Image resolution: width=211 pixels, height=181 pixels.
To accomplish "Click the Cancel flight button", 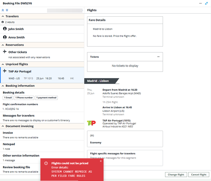I will 199,175.
